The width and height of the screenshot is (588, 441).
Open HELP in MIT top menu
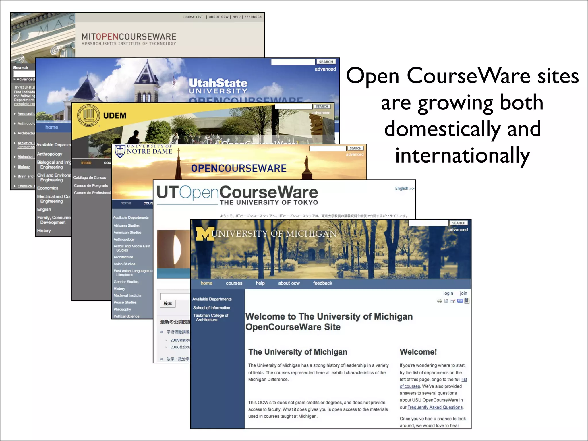point(237,17)
